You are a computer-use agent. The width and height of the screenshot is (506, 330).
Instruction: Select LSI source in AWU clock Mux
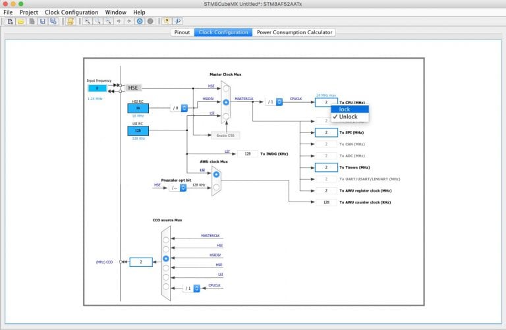[216, 175]
